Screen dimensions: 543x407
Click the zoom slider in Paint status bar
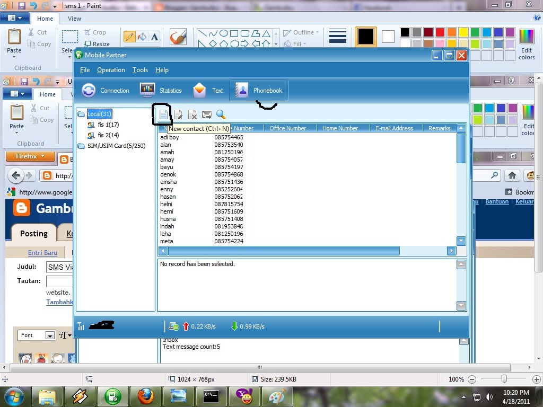(504, 379)
